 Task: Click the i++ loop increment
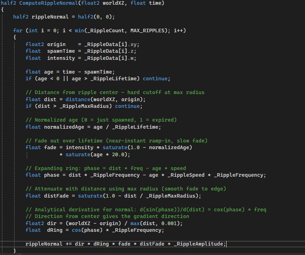[x=178, y=31]
